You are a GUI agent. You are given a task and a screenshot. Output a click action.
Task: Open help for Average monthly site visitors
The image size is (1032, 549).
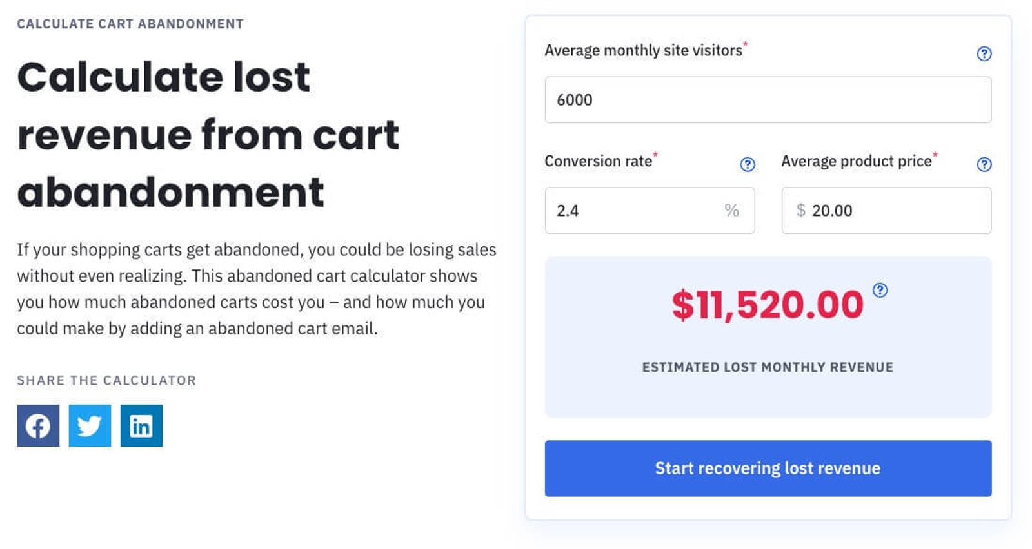pos(984,53)
